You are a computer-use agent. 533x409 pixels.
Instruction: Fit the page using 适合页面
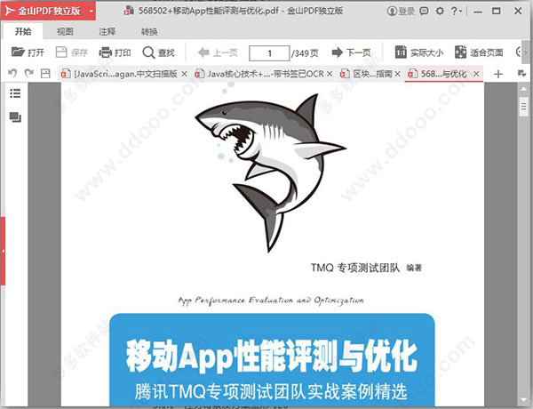pos(479,52)
